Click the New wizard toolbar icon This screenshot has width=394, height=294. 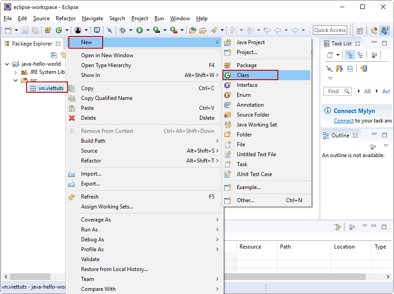click(x=8, y=31)
